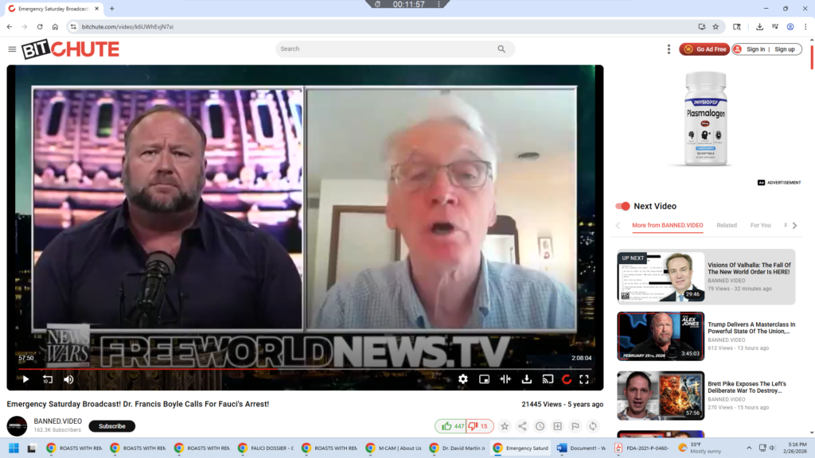Image resolution: width=815 pixels, height=458 pixels.
Task: Cast the video to a device
Action: (548, 379)
